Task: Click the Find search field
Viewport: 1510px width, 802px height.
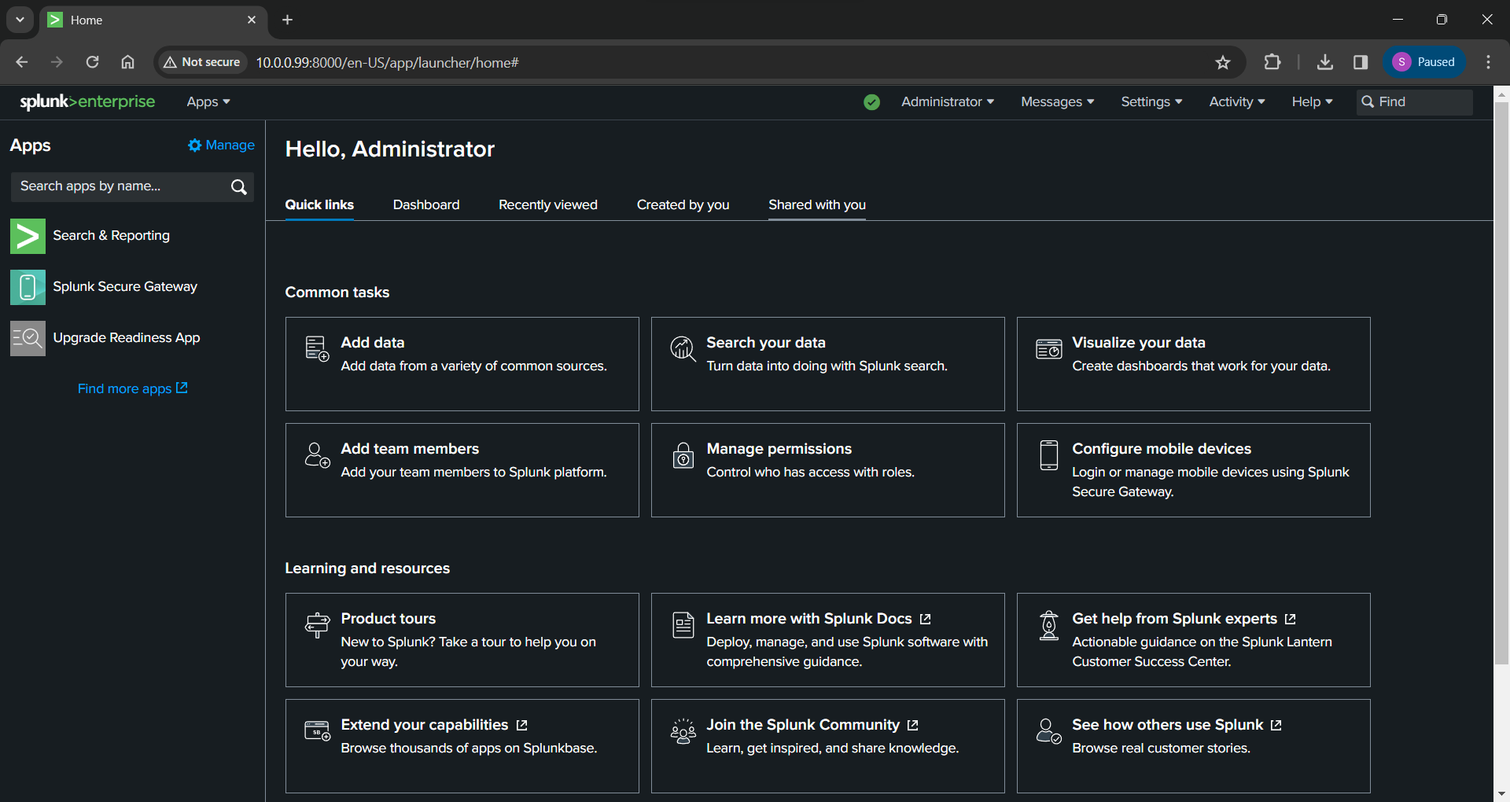Action: pos(1414,102)
